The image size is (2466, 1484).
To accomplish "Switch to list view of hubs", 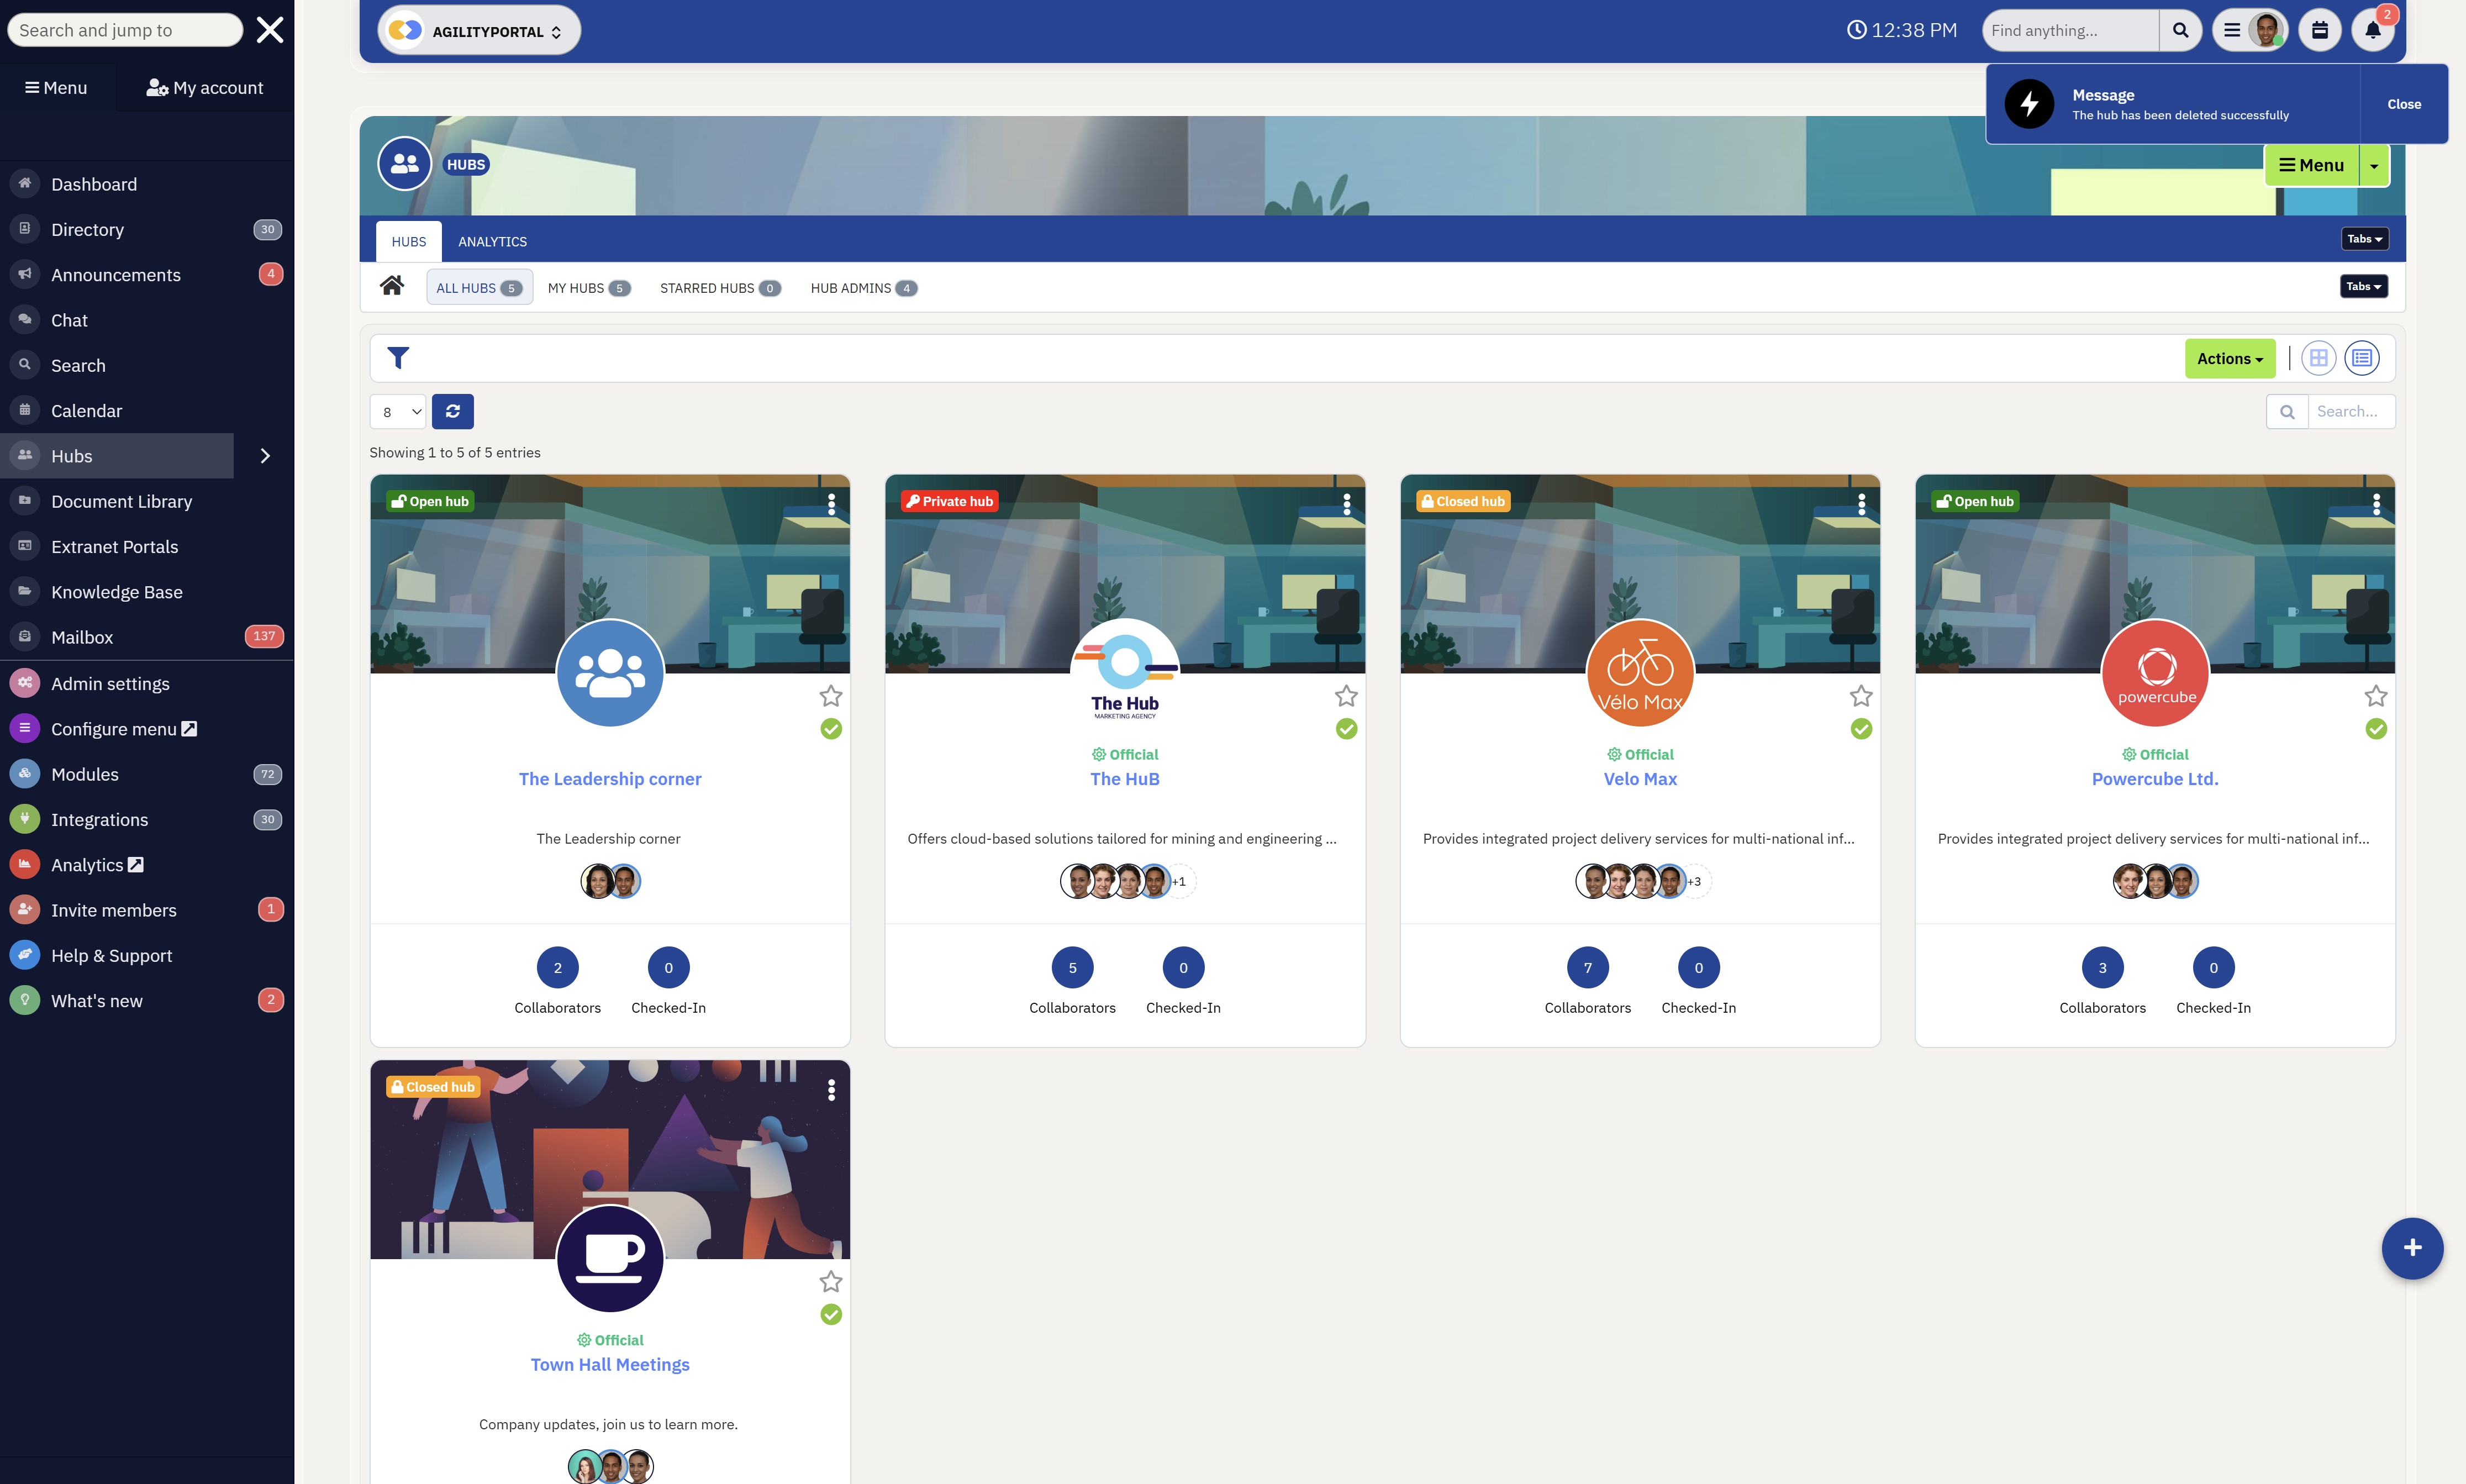I will tap(2361, 357).
